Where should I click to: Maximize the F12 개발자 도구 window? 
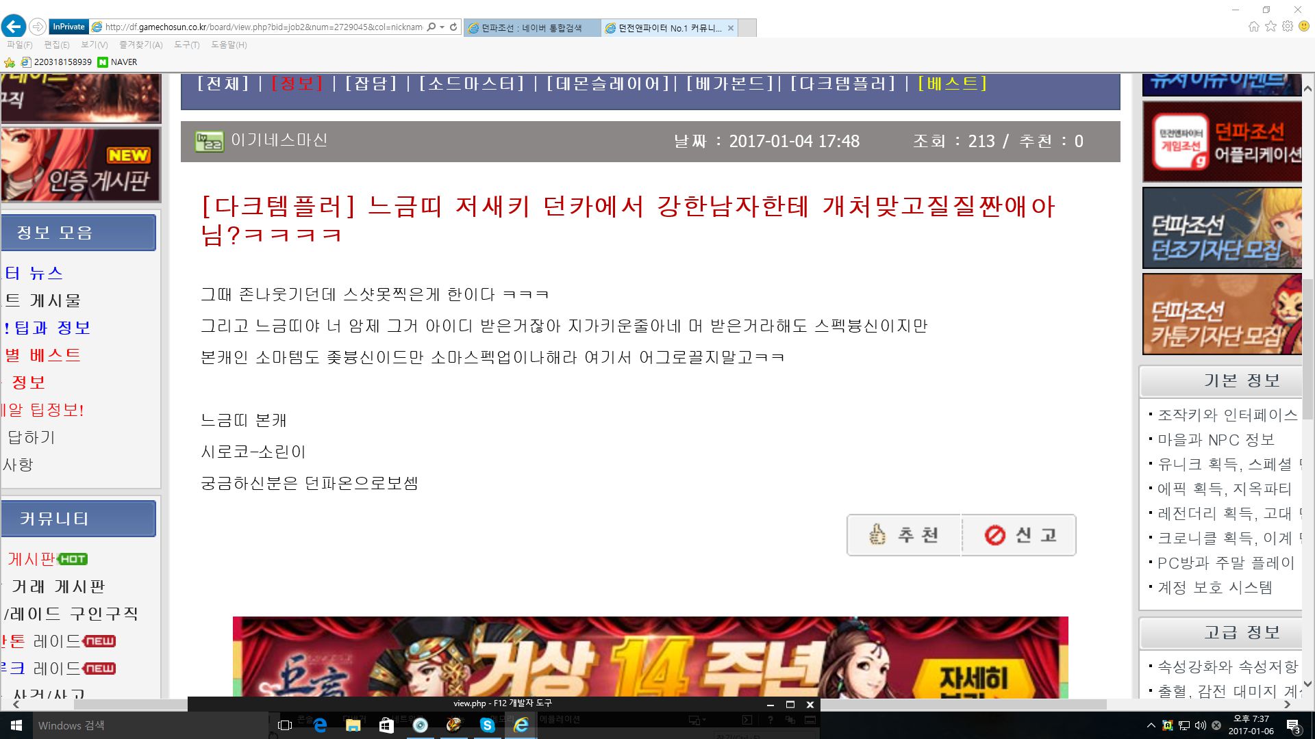(x=790, y=704)
